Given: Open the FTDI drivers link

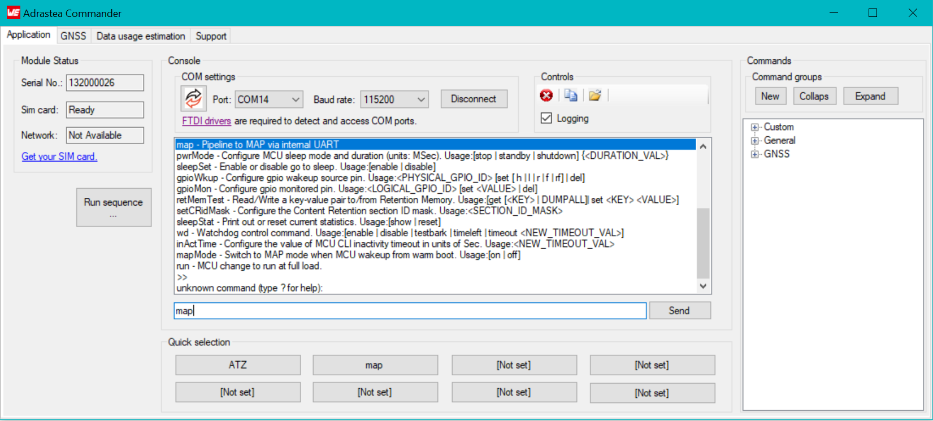Looking at the screenshot, I should point(206,121).
